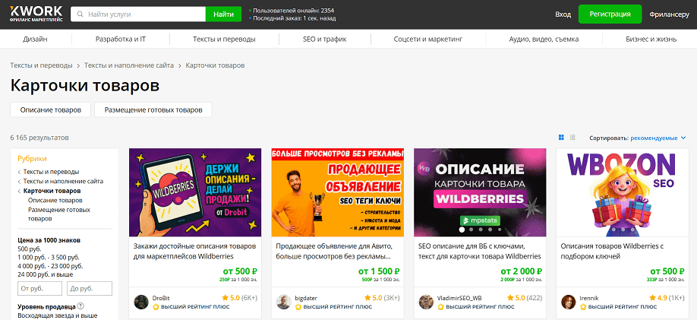Open bigdater seller avatar
Image resolution: width=697 pixels, height=320 pixels.
284,302
